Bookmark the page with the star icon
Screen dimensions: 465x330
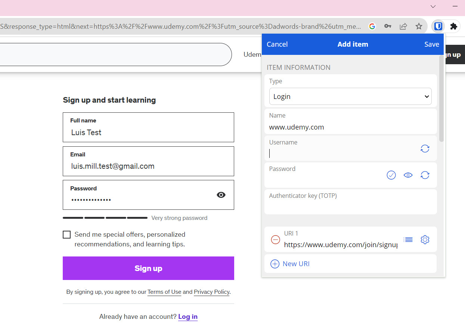pos(419,26)
